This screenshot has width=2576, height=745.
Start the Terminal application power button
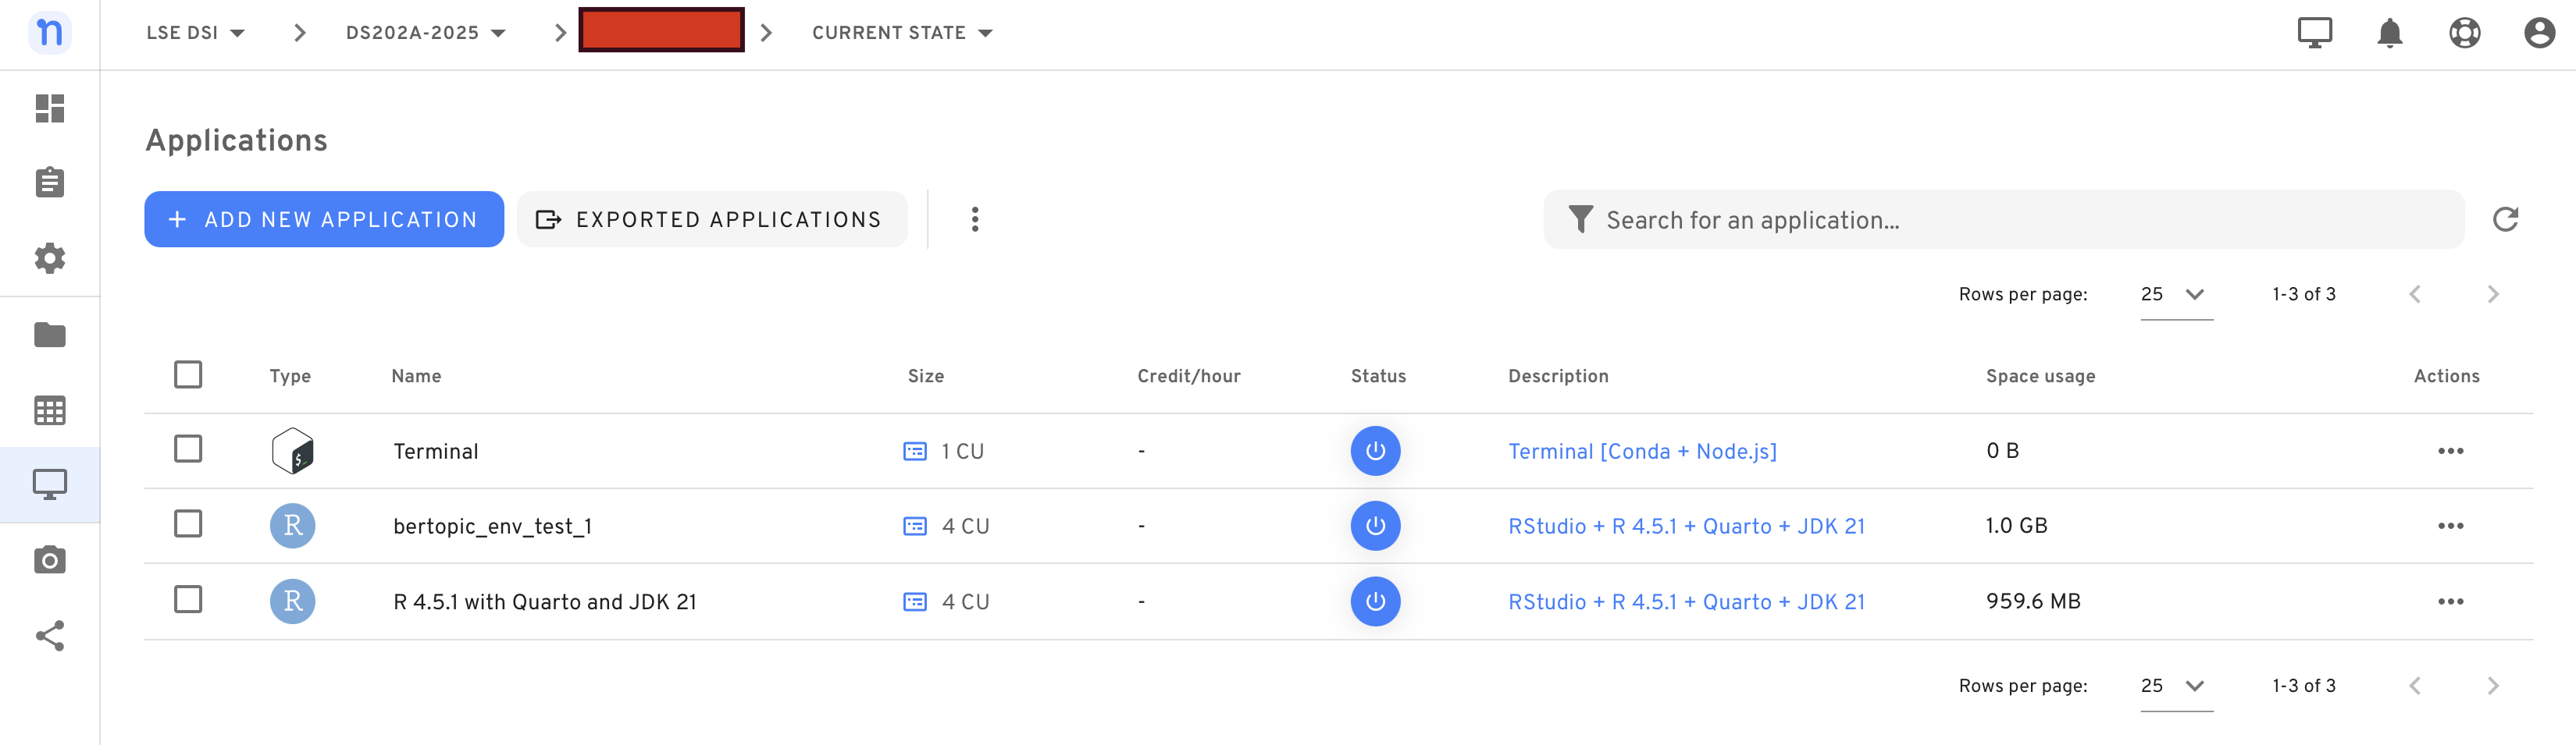coord(1375,452)
